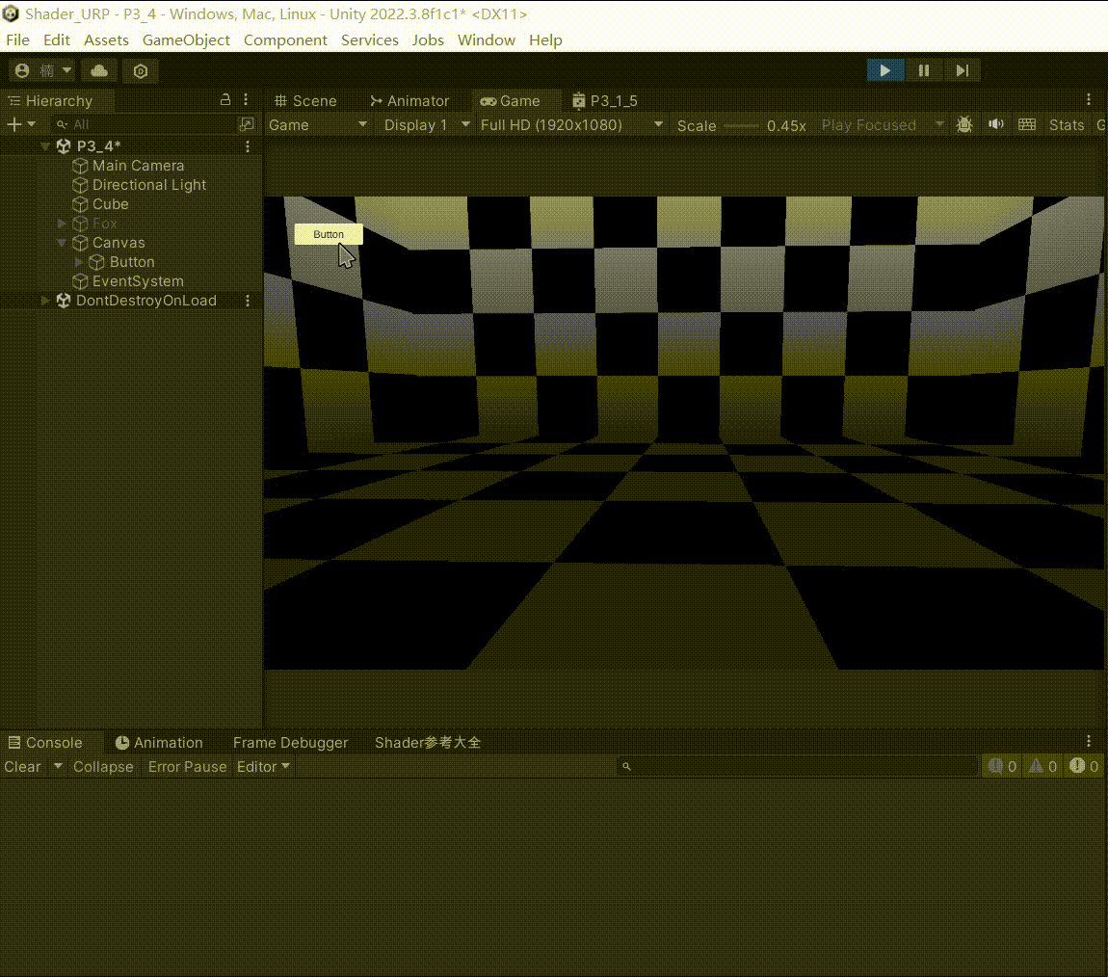Click the Step frame button
The width and height of the screenshot is (1108, 977).
point(962,69)
